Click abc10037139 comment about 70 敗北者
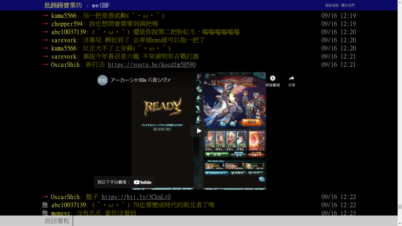This screenshot has height=226, width=402. pos(153,205)
